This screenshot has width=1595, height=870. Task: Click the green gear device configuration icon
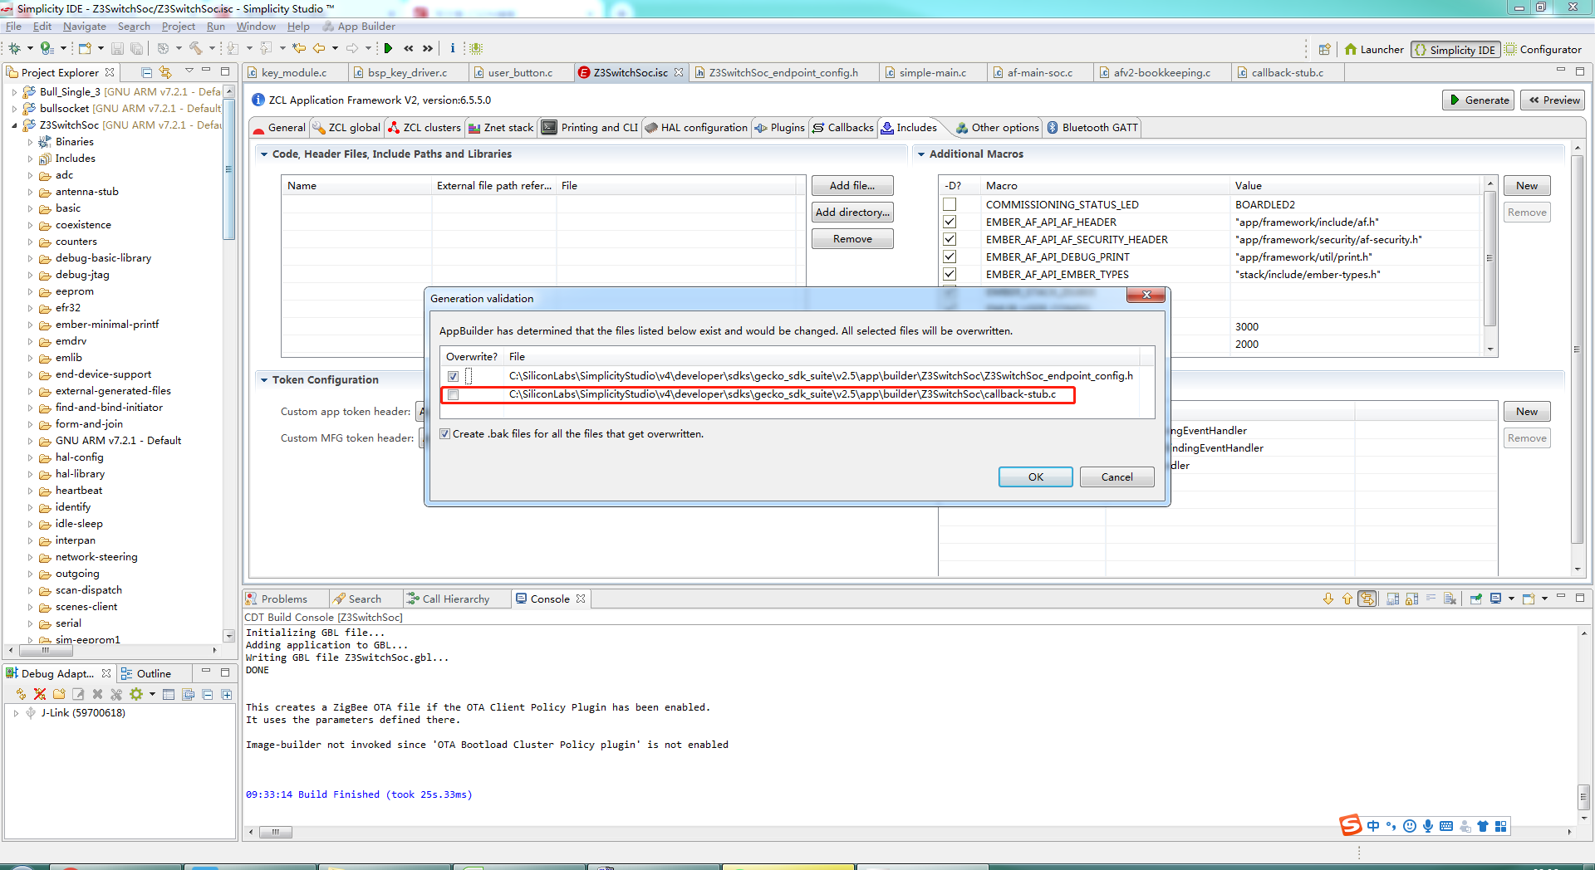point(136,694)
